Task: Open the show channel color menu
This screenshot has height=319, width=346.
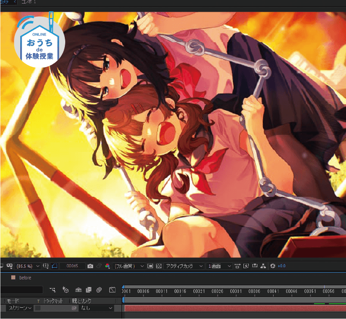Action: (x=108, y=266)
